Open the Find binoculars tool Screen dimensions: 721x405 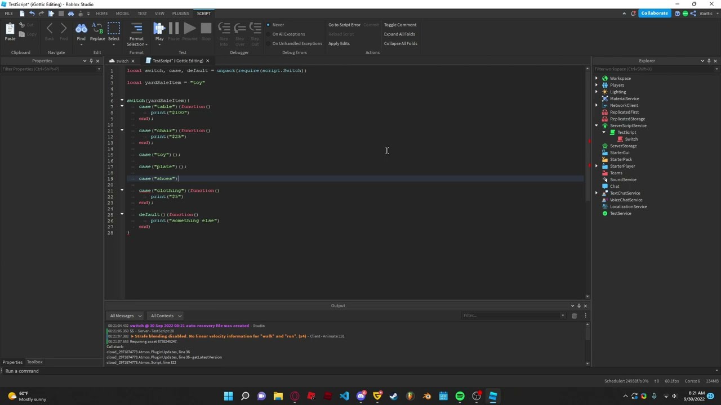[81, 29]
